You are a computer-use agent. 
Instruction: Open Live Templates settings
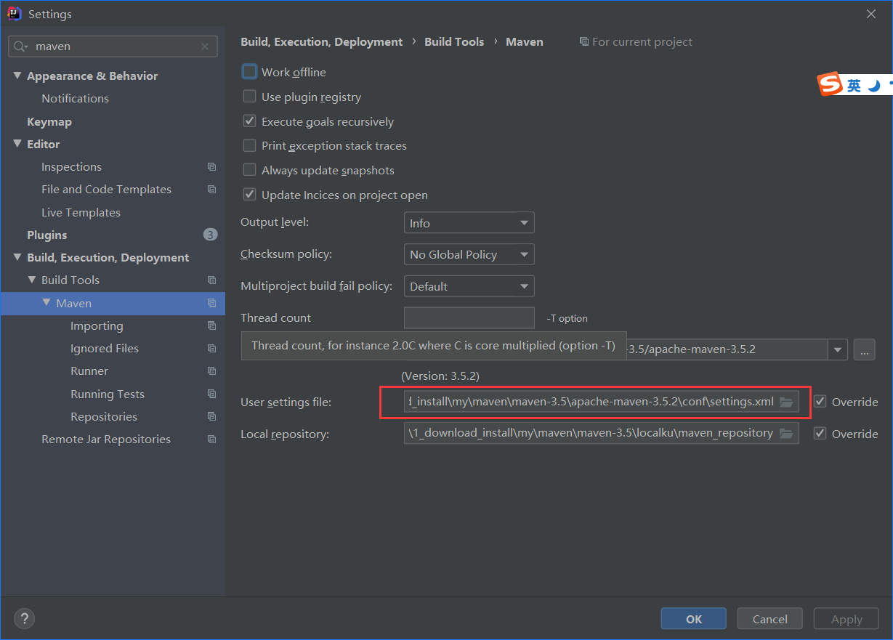pos(81,213)
